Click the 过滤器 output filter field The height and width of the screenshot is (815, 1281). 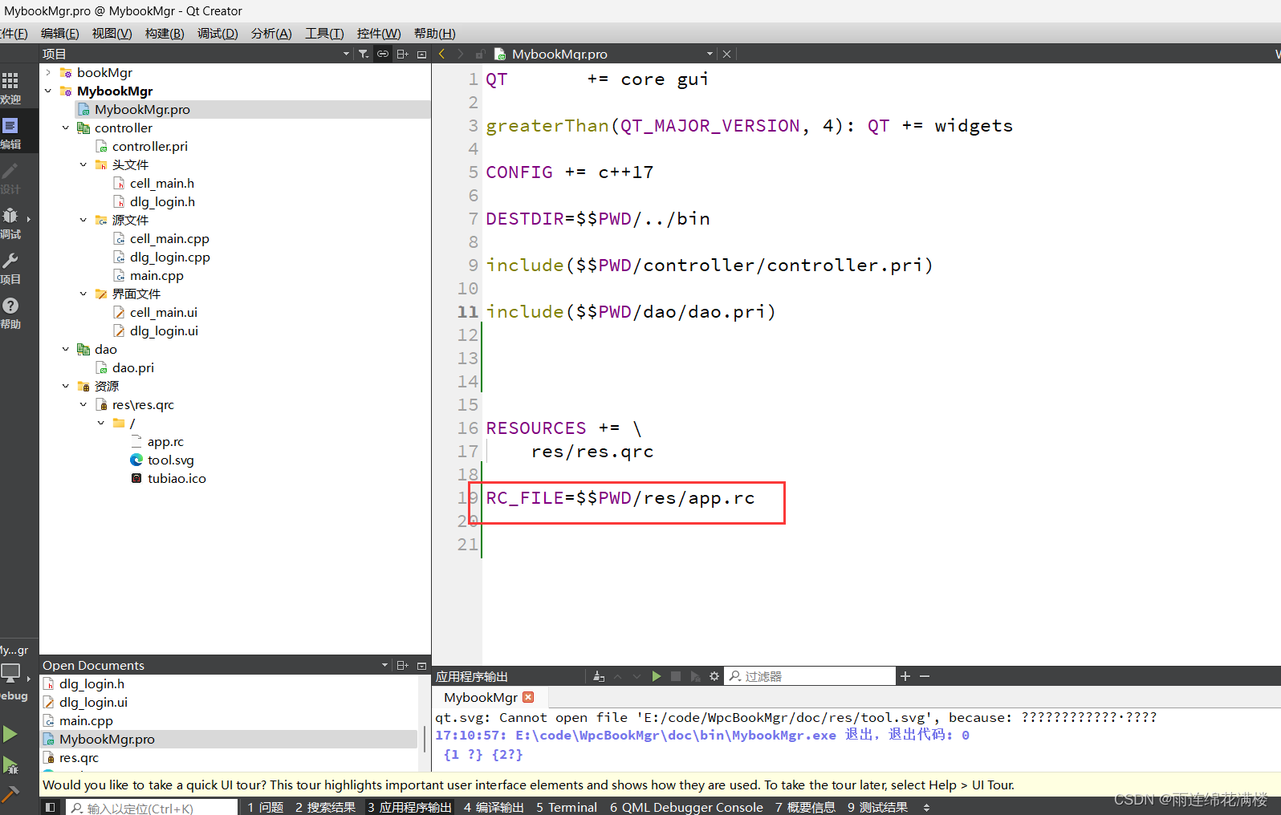[810, 676]
